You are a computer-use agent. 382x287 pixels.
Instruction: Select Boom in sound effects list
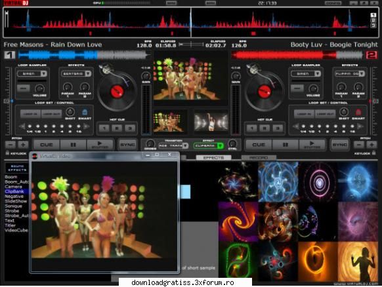point(11,177)
